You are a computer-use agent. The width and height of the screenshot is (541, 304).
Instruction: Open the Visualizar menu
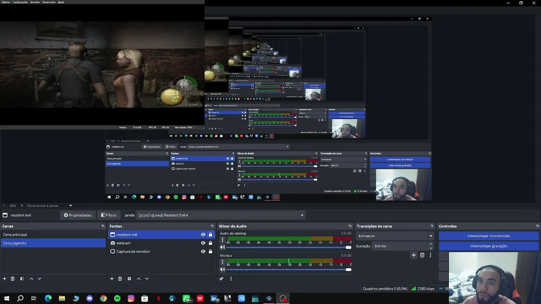pyautogui.click(x=35, y=2)
